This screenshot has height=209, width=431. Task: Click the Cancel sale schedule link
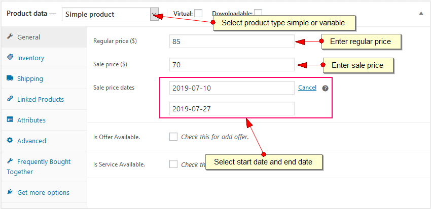[x=307, y=88]
